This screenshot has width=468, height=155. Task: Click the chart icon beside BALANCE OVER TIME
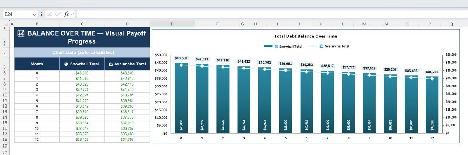click(21, 33)
